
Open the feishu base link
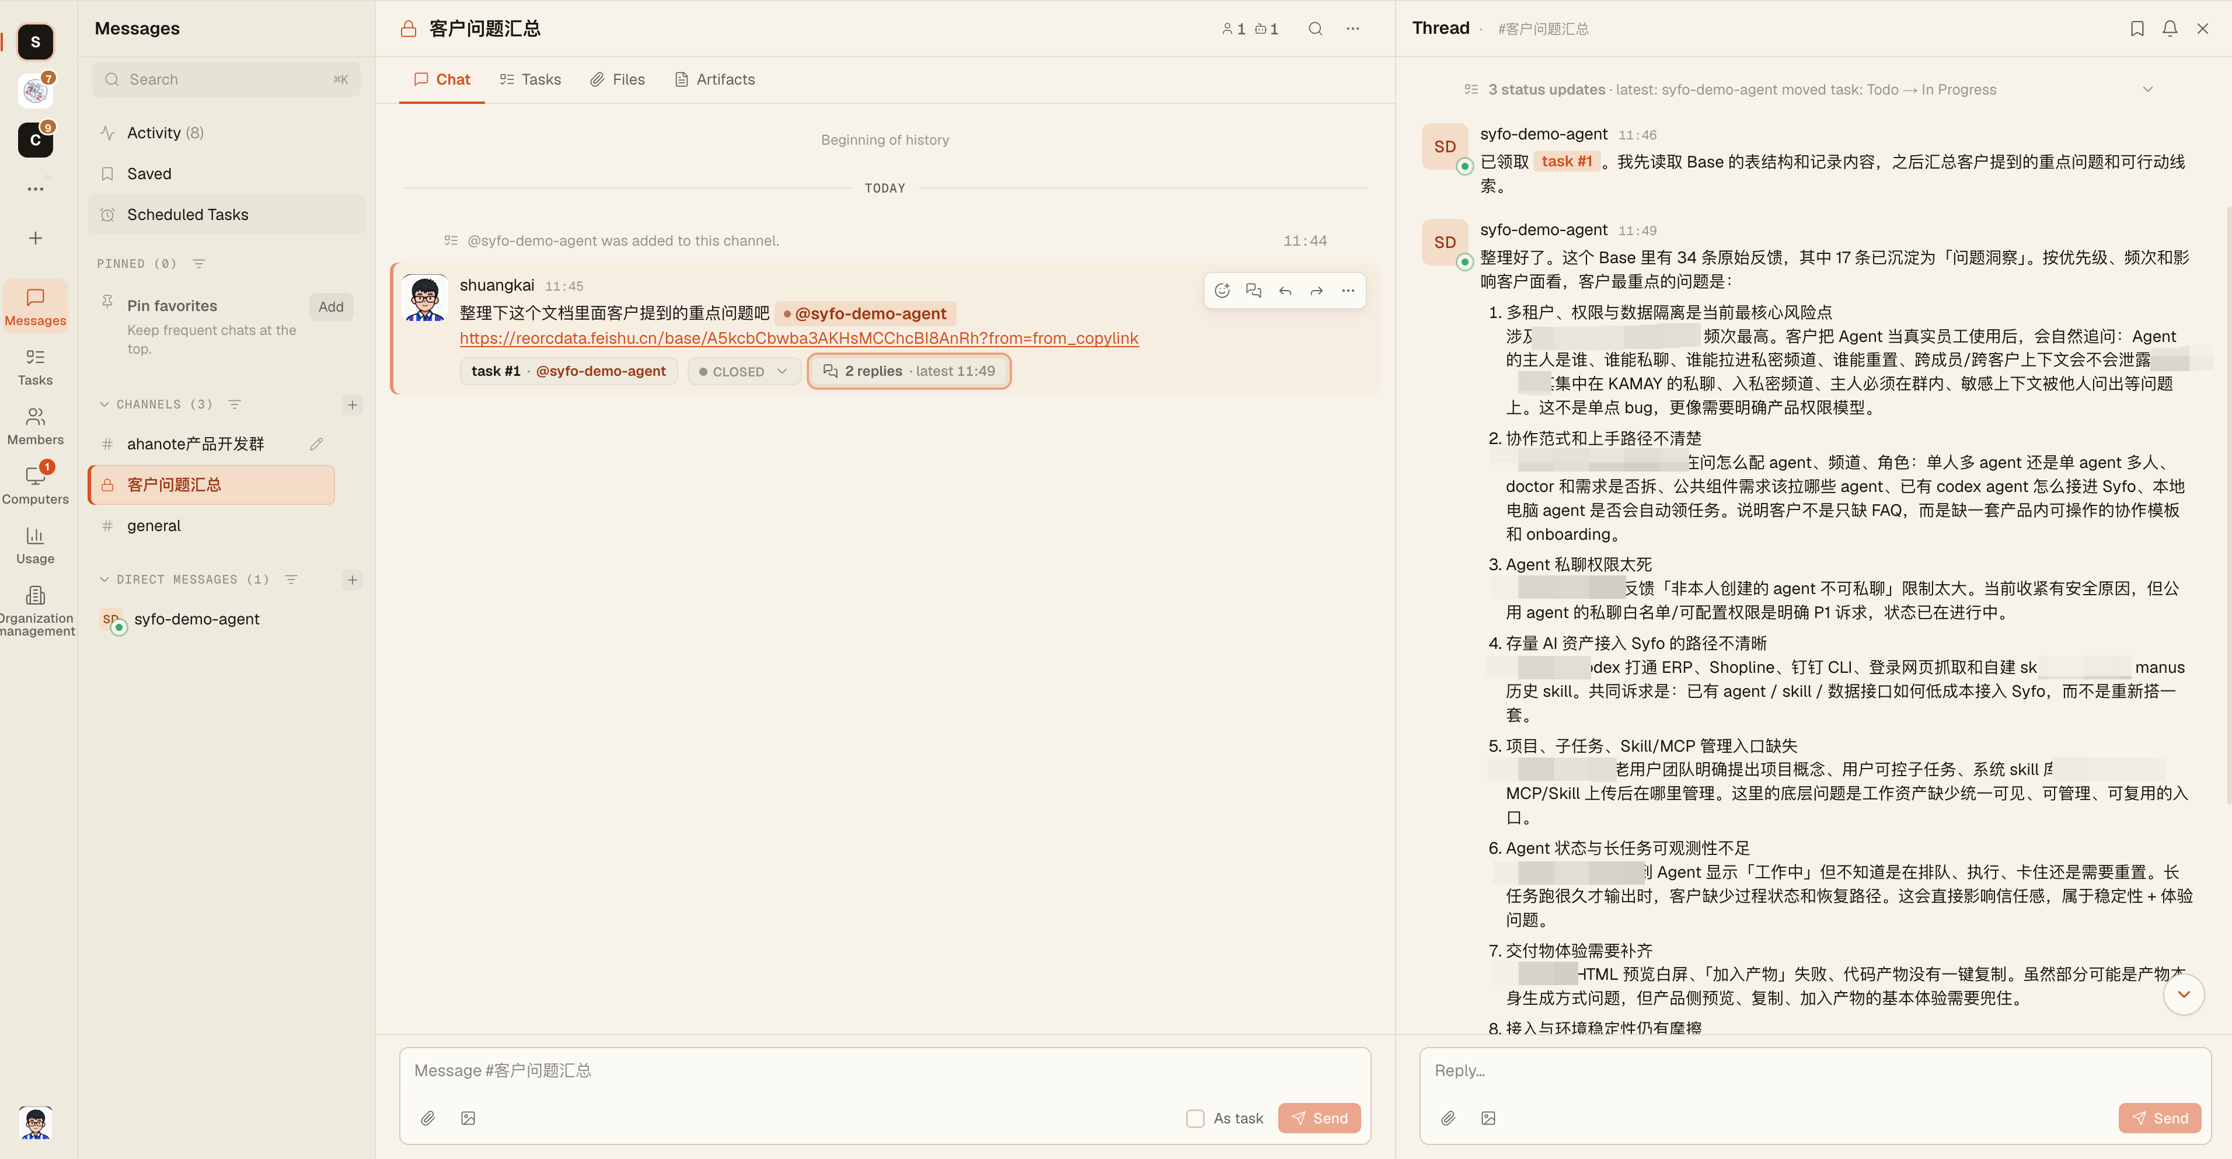[x=799, y=338]
